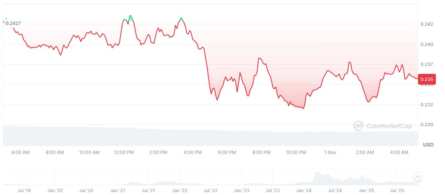Screen dimensions: 445x195
Task: Click the red 0.235 current price tag
Action: pyautogui.click(x=426, y=79)
